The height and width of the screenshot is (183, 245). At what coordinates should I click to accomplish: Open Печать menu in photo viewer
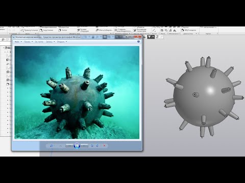coord(28,42)
